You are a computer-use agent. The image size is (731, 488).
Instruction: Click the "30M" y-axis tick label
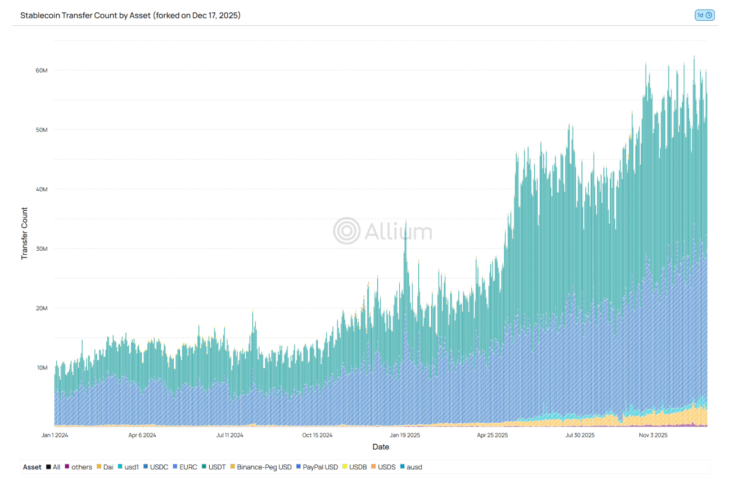click(x=42, y=249)
